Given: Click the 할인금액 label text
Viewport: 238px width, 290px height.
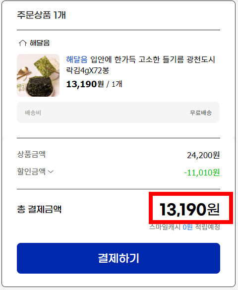Looking at the screenshot, I should pyautogui.click(x=31, y=172).
